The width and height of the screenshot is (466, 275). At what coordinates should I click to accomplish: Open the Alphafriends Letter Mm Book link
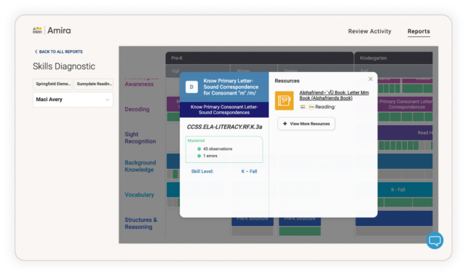pos(334,95)
